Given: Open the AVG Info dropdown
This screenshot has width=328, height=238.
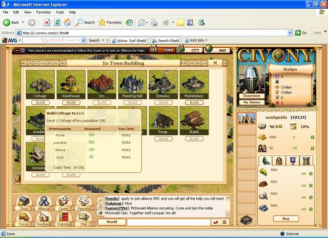Looking at the screenshot, I should [196, 40].
